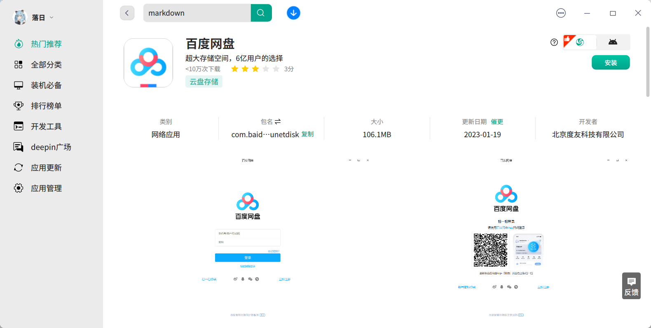This screenshot has height=328, width=651.
Task: Click the app title 百度网盘
Action: pyautogui.click(x=210, y=44)
